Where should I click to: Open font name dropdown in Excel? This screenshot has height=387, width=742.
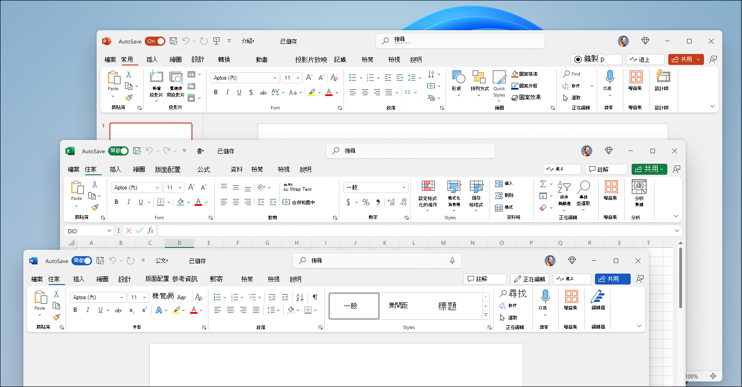tap(157, 188)
